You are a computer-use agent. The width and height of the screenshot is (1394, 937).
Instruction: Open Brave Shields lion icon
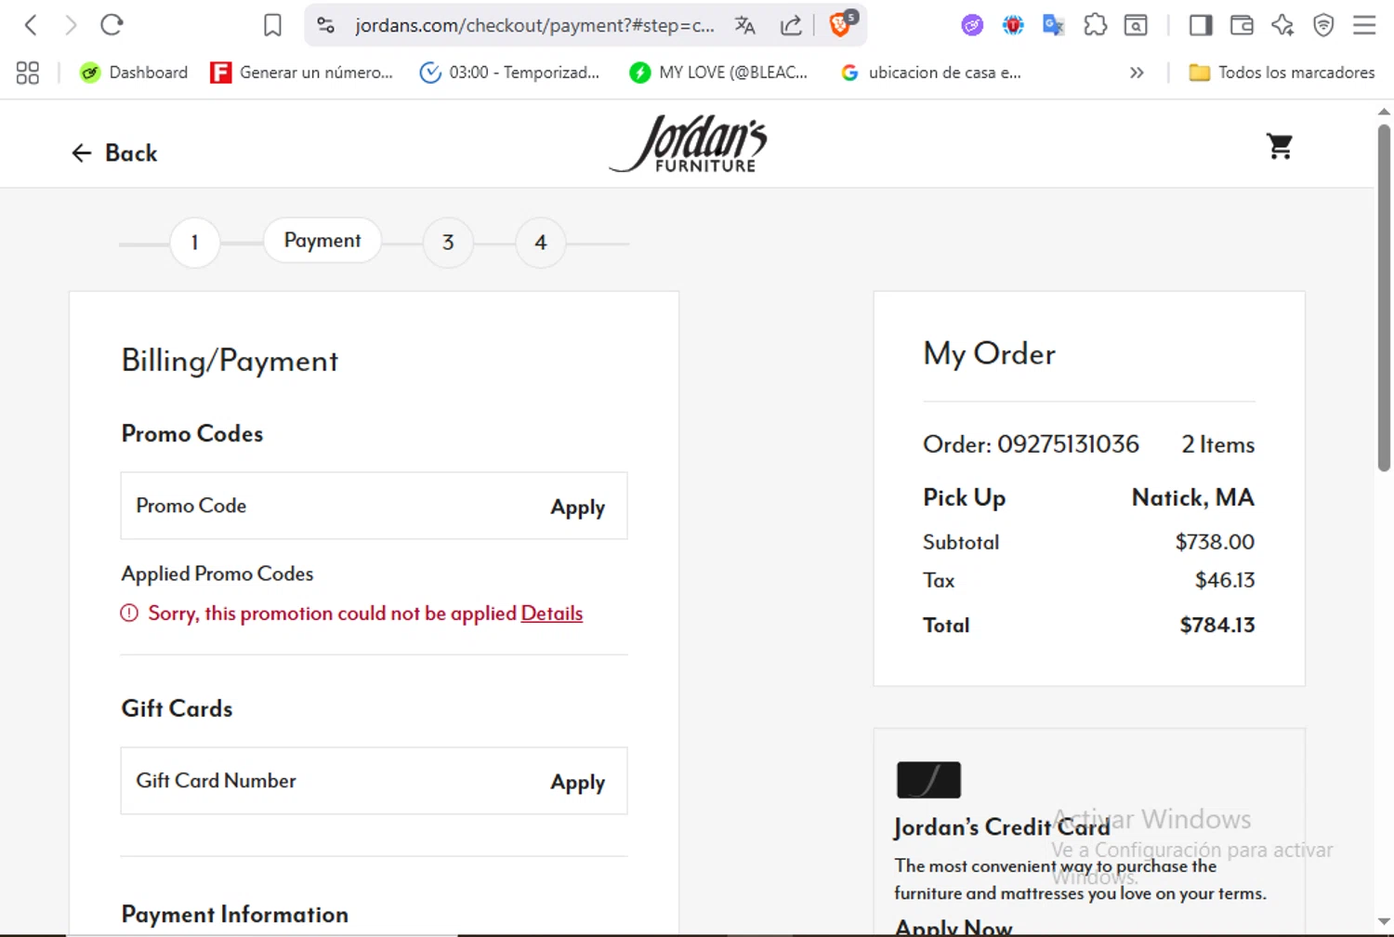(842, 23)
